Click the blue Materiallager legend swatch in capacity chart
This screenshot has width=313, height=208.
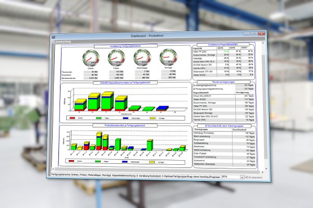point(126,118)
